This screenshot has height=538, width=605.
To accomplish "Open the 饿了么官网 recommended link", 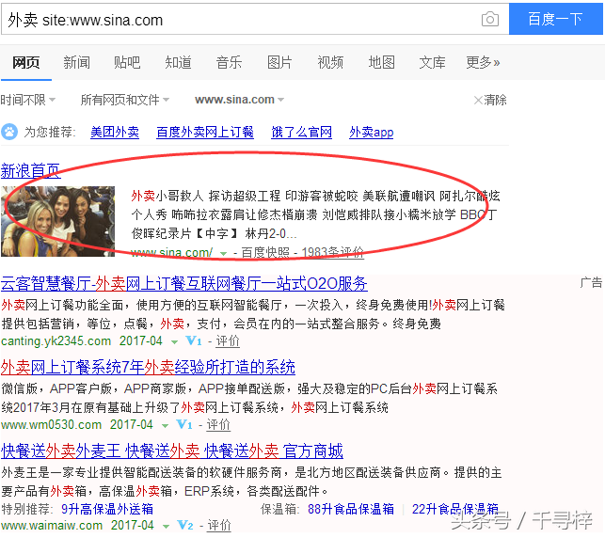I will click(301, 133).
